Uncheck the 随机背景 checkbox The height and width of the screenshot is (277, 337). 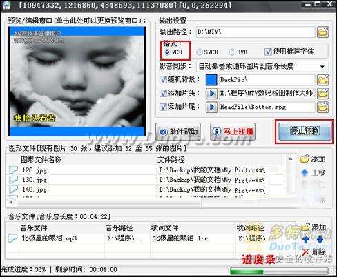(x=163, y=80)
